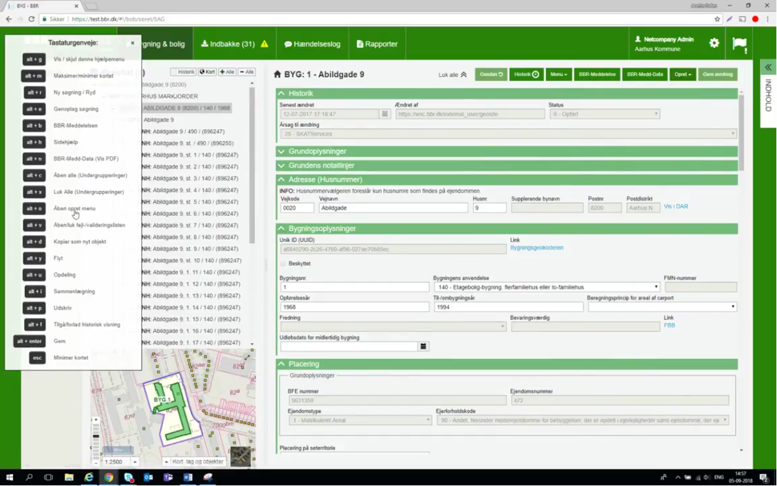Open calendar for Udløbsdato for midlertidig bygning
777x486 pixels.
(423, 346)
